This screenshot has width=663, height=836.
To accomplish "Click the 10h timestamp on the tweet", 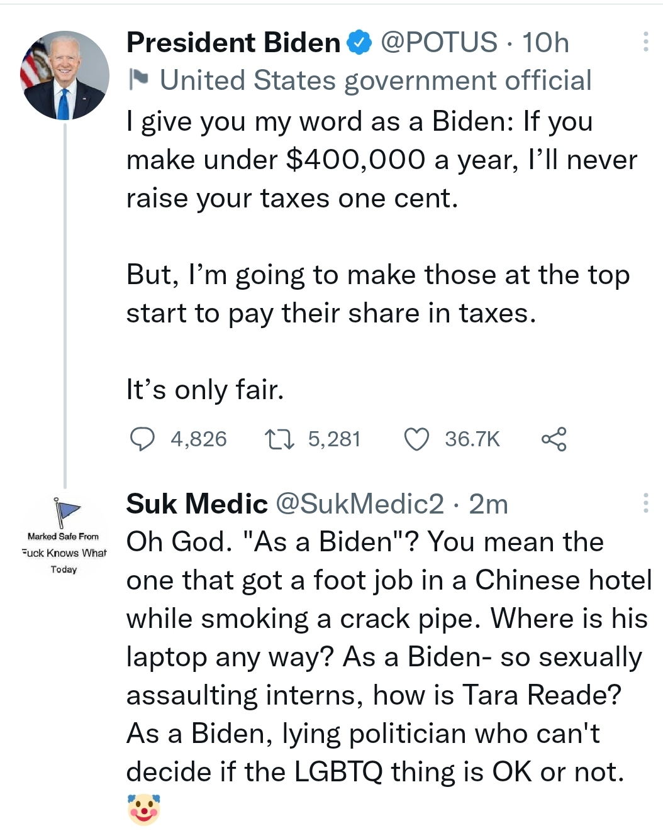I will pos(545,43).
